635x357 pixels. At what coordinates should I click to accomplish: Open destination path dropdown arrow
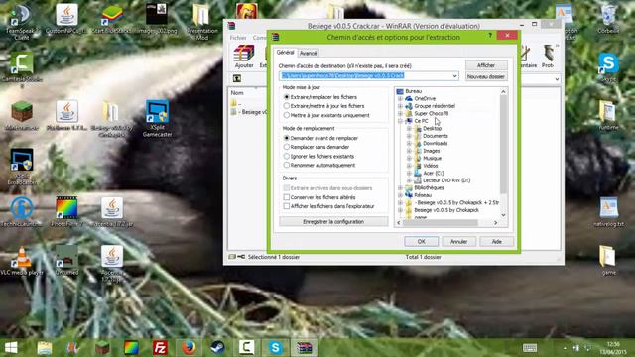click(454, 76)
